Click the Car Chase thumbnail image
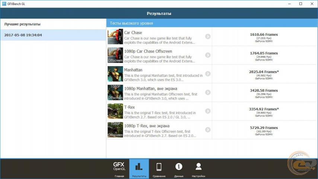 point(115,37)
